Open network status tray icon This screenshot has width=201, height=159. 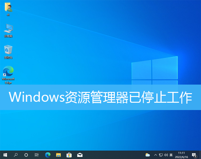161,155
